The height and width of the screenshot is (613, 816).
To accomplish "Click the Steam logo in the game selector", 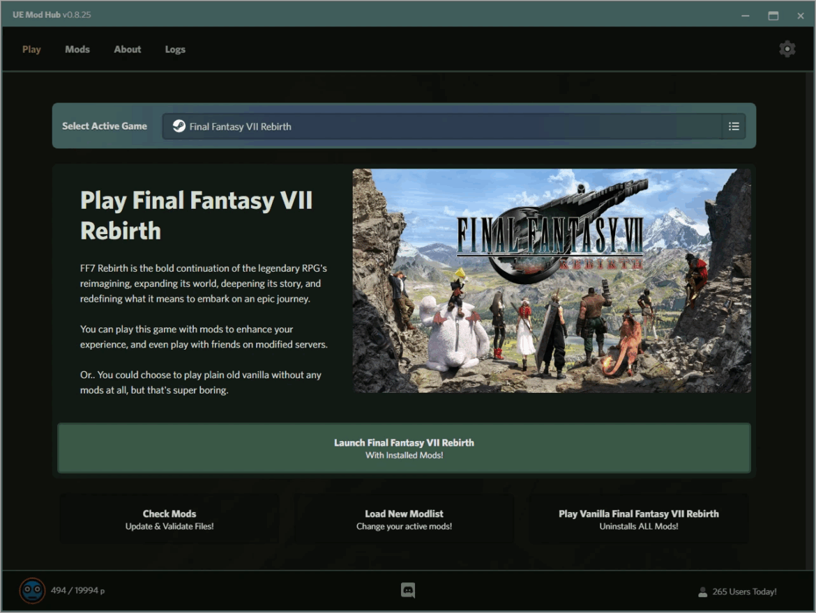I will (x=179, y=126).
